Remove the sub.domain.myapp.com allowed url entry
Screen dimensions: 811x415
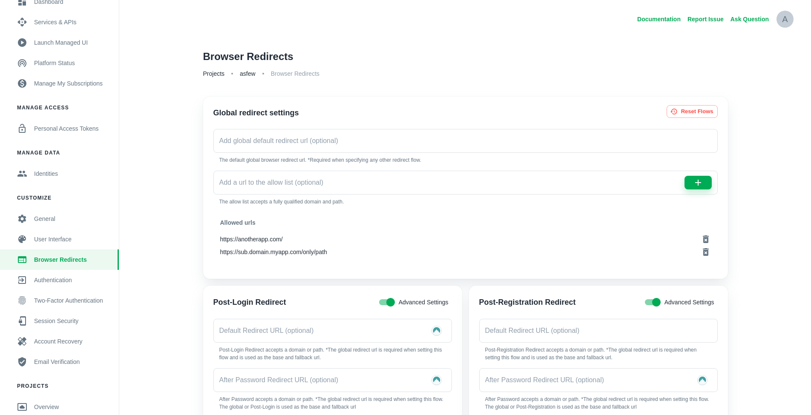(706, 252)
